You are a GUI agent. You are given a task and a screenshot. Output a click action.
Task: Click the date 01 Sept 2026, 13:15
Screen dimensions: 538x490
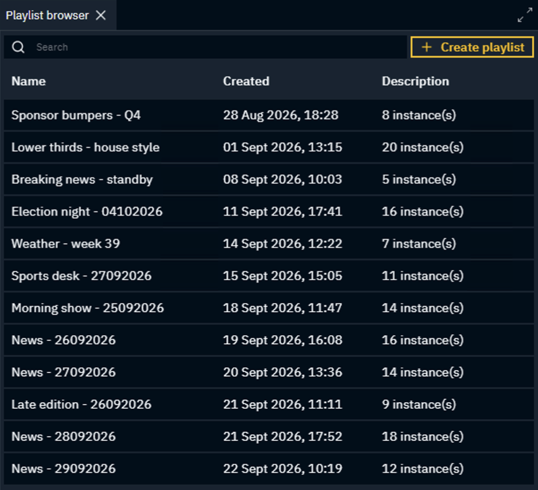pyautogui.click(x=282, y=147)
